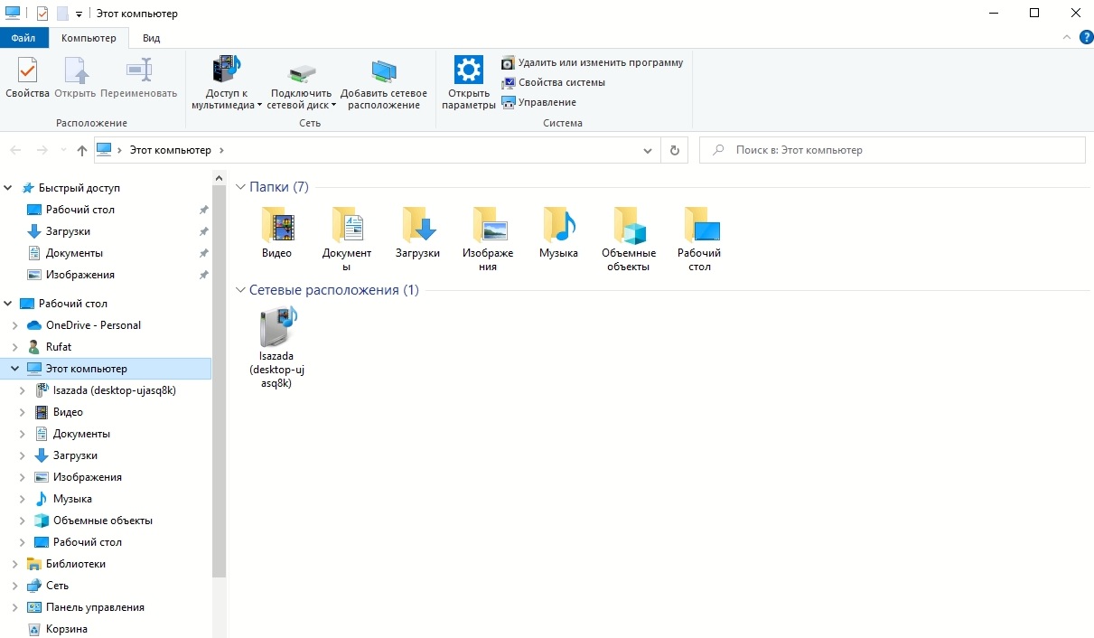Click Добавить сетевое расположение icon

point(384,70)
